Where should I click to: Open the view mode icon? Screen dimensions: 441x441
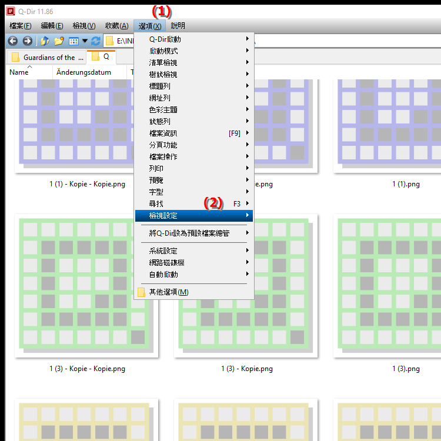click(x=73, y=41)
